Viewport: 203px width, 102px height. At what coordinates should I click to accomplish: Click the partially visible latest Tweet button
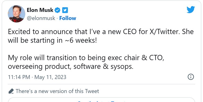point(101,100)
